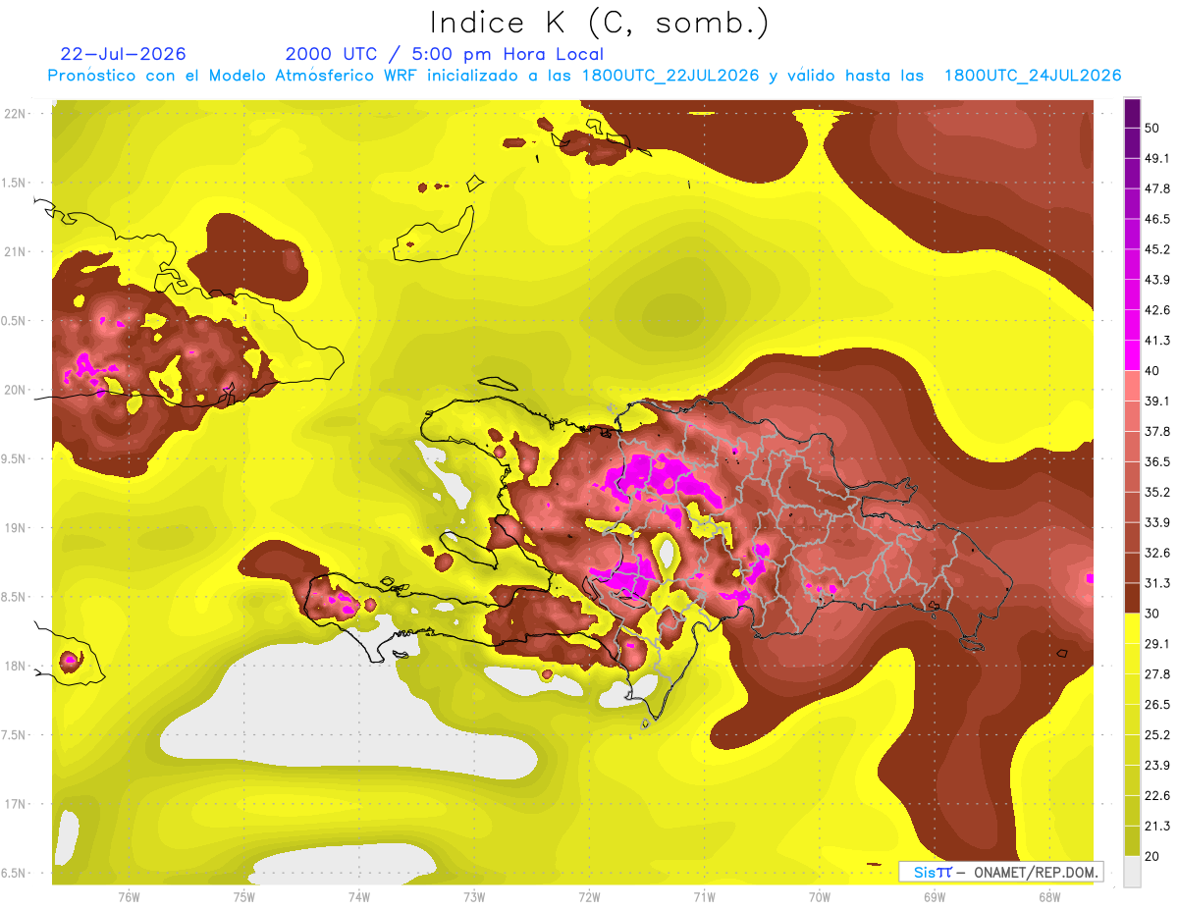Viewport: 1178px width, 910px height.
Task: Click the legend value '50'
Action: tap(1152, 128)
